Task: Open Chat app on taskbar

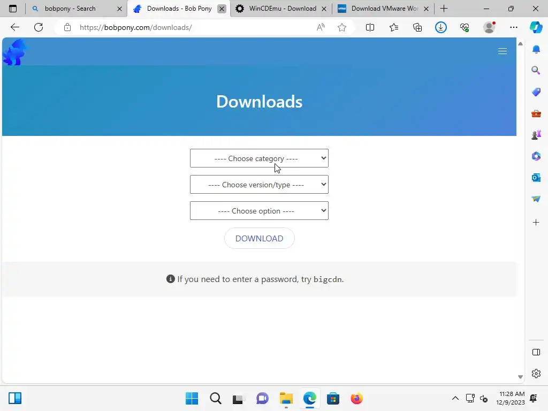Action: (x=262, y=398)
